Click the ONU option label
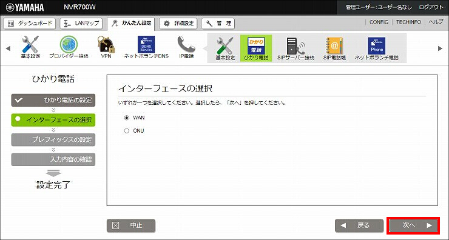449x240 pixels. point(138,131)
